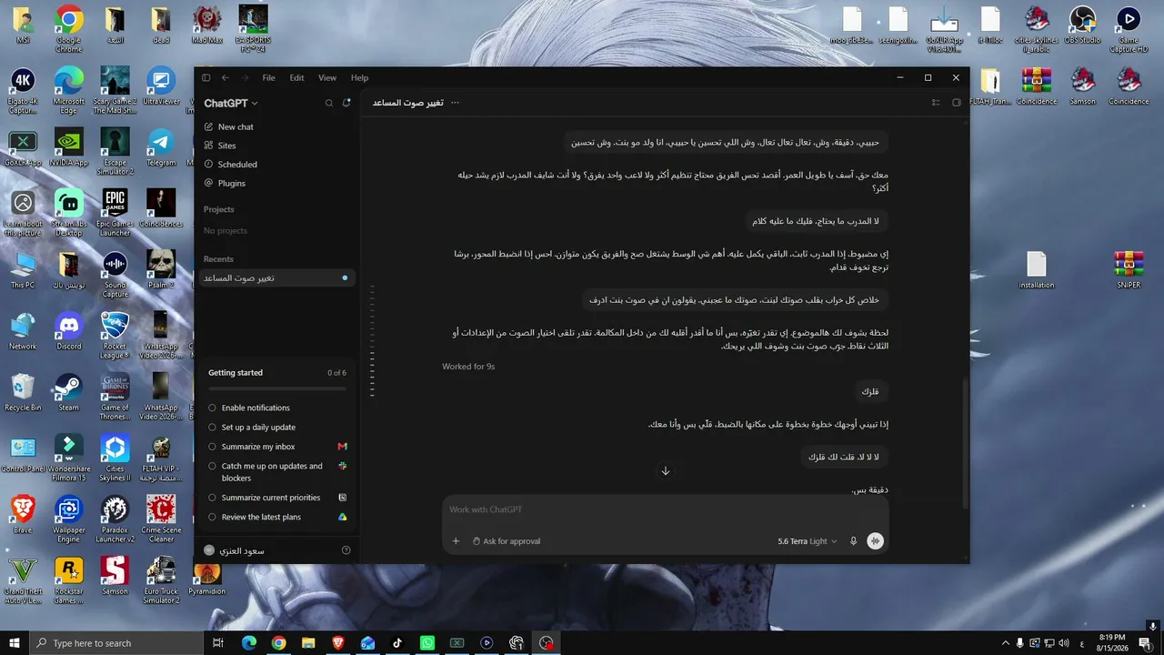Open Telegram desktop shortcut

coord(161,147)
